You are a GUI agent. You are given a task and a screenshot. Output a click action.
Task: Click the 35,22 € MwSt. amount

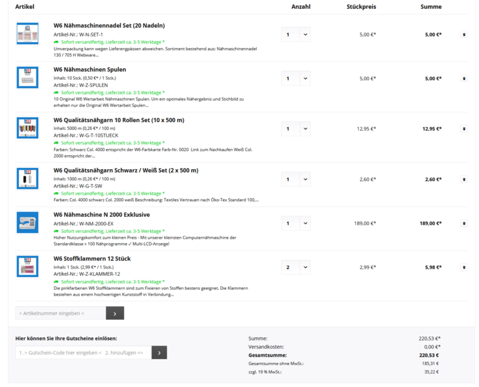pyautogui.click(x=432, y=372)
